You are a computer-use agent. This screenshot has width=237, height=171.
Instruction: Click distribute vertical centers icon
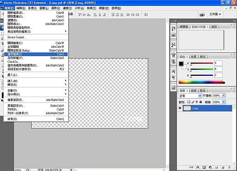[117, 15]
